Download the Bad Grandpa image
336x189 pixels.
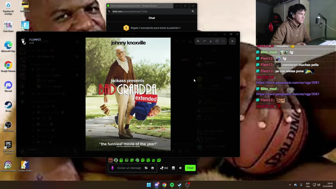pos(211,41)
